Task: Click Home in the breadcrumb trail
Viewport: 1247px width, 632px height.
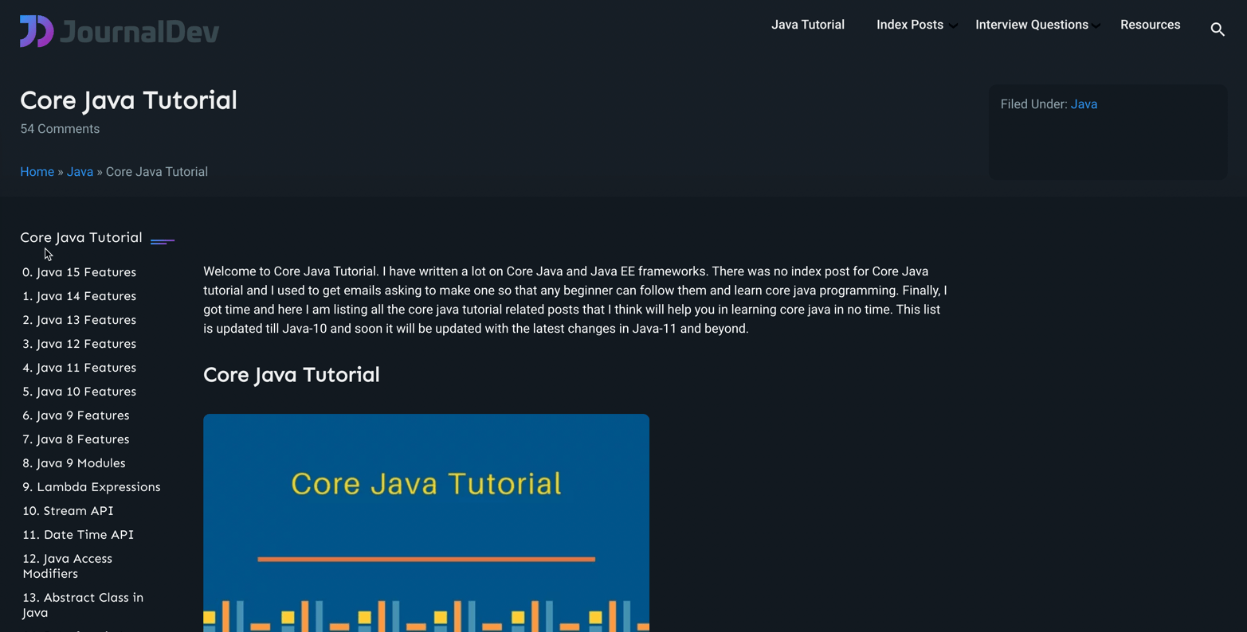Action: click(x=37, y=171)
